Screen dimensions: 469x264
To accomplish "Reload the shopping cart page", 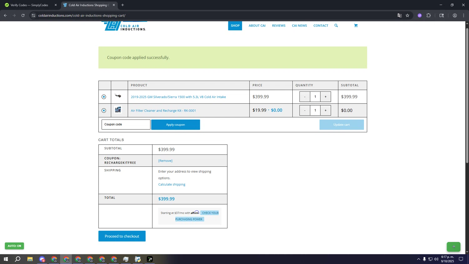I will point(23,15).
